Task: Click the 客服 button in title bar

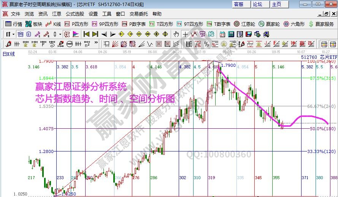Action: pos(239,4)
